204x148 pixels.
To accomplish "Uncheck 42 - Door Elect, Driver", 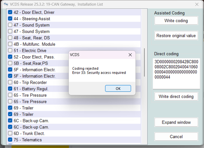I will (x=10, y=12).
